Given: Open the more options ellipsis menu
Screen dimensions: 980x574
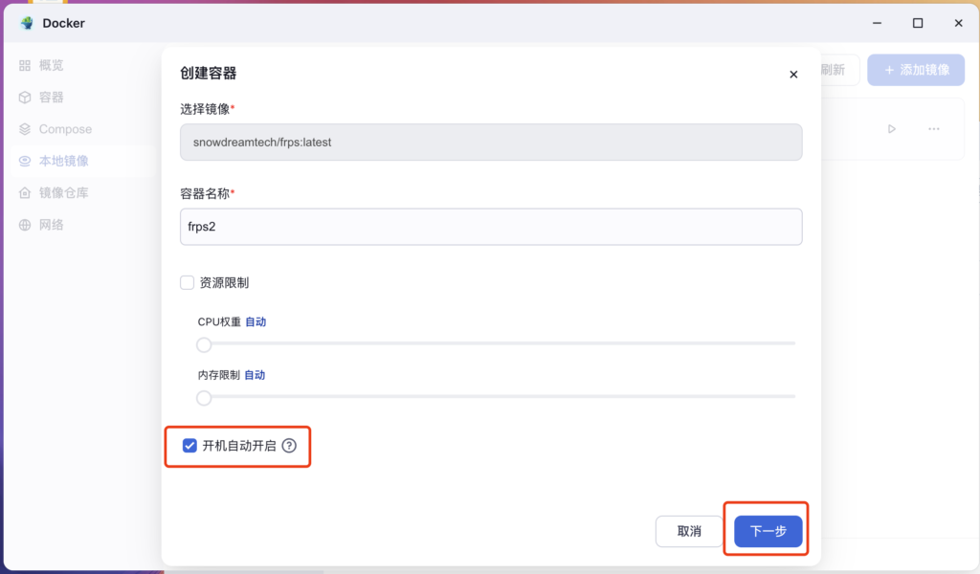Looking at the screenshot, I should pos(934,129).
